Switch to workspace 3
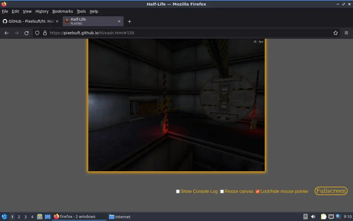Viewport: 353px width, 221px height. 25,217
